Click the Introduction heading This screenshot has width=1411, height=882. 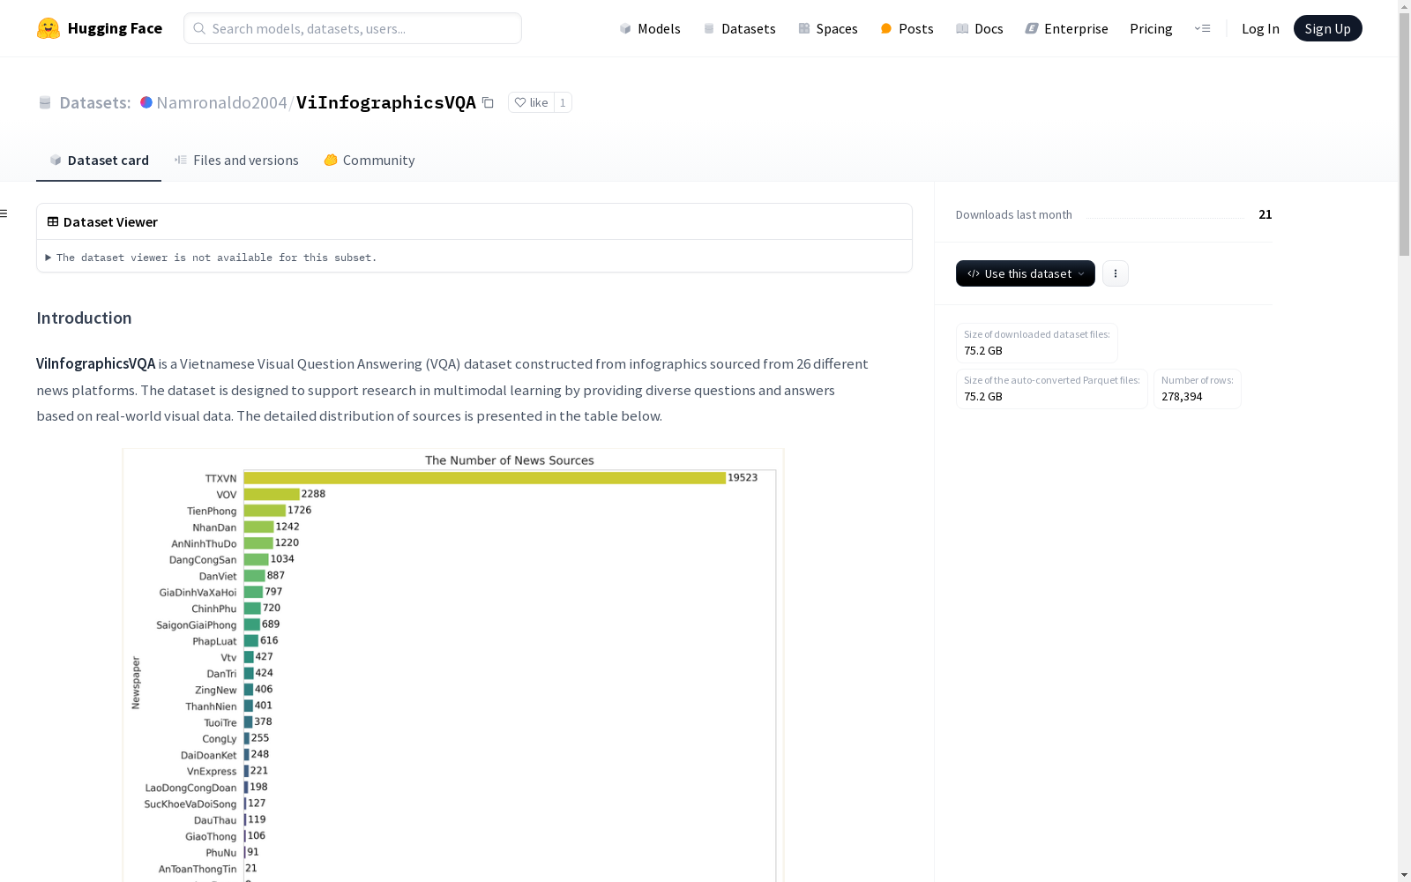[84, 318]
